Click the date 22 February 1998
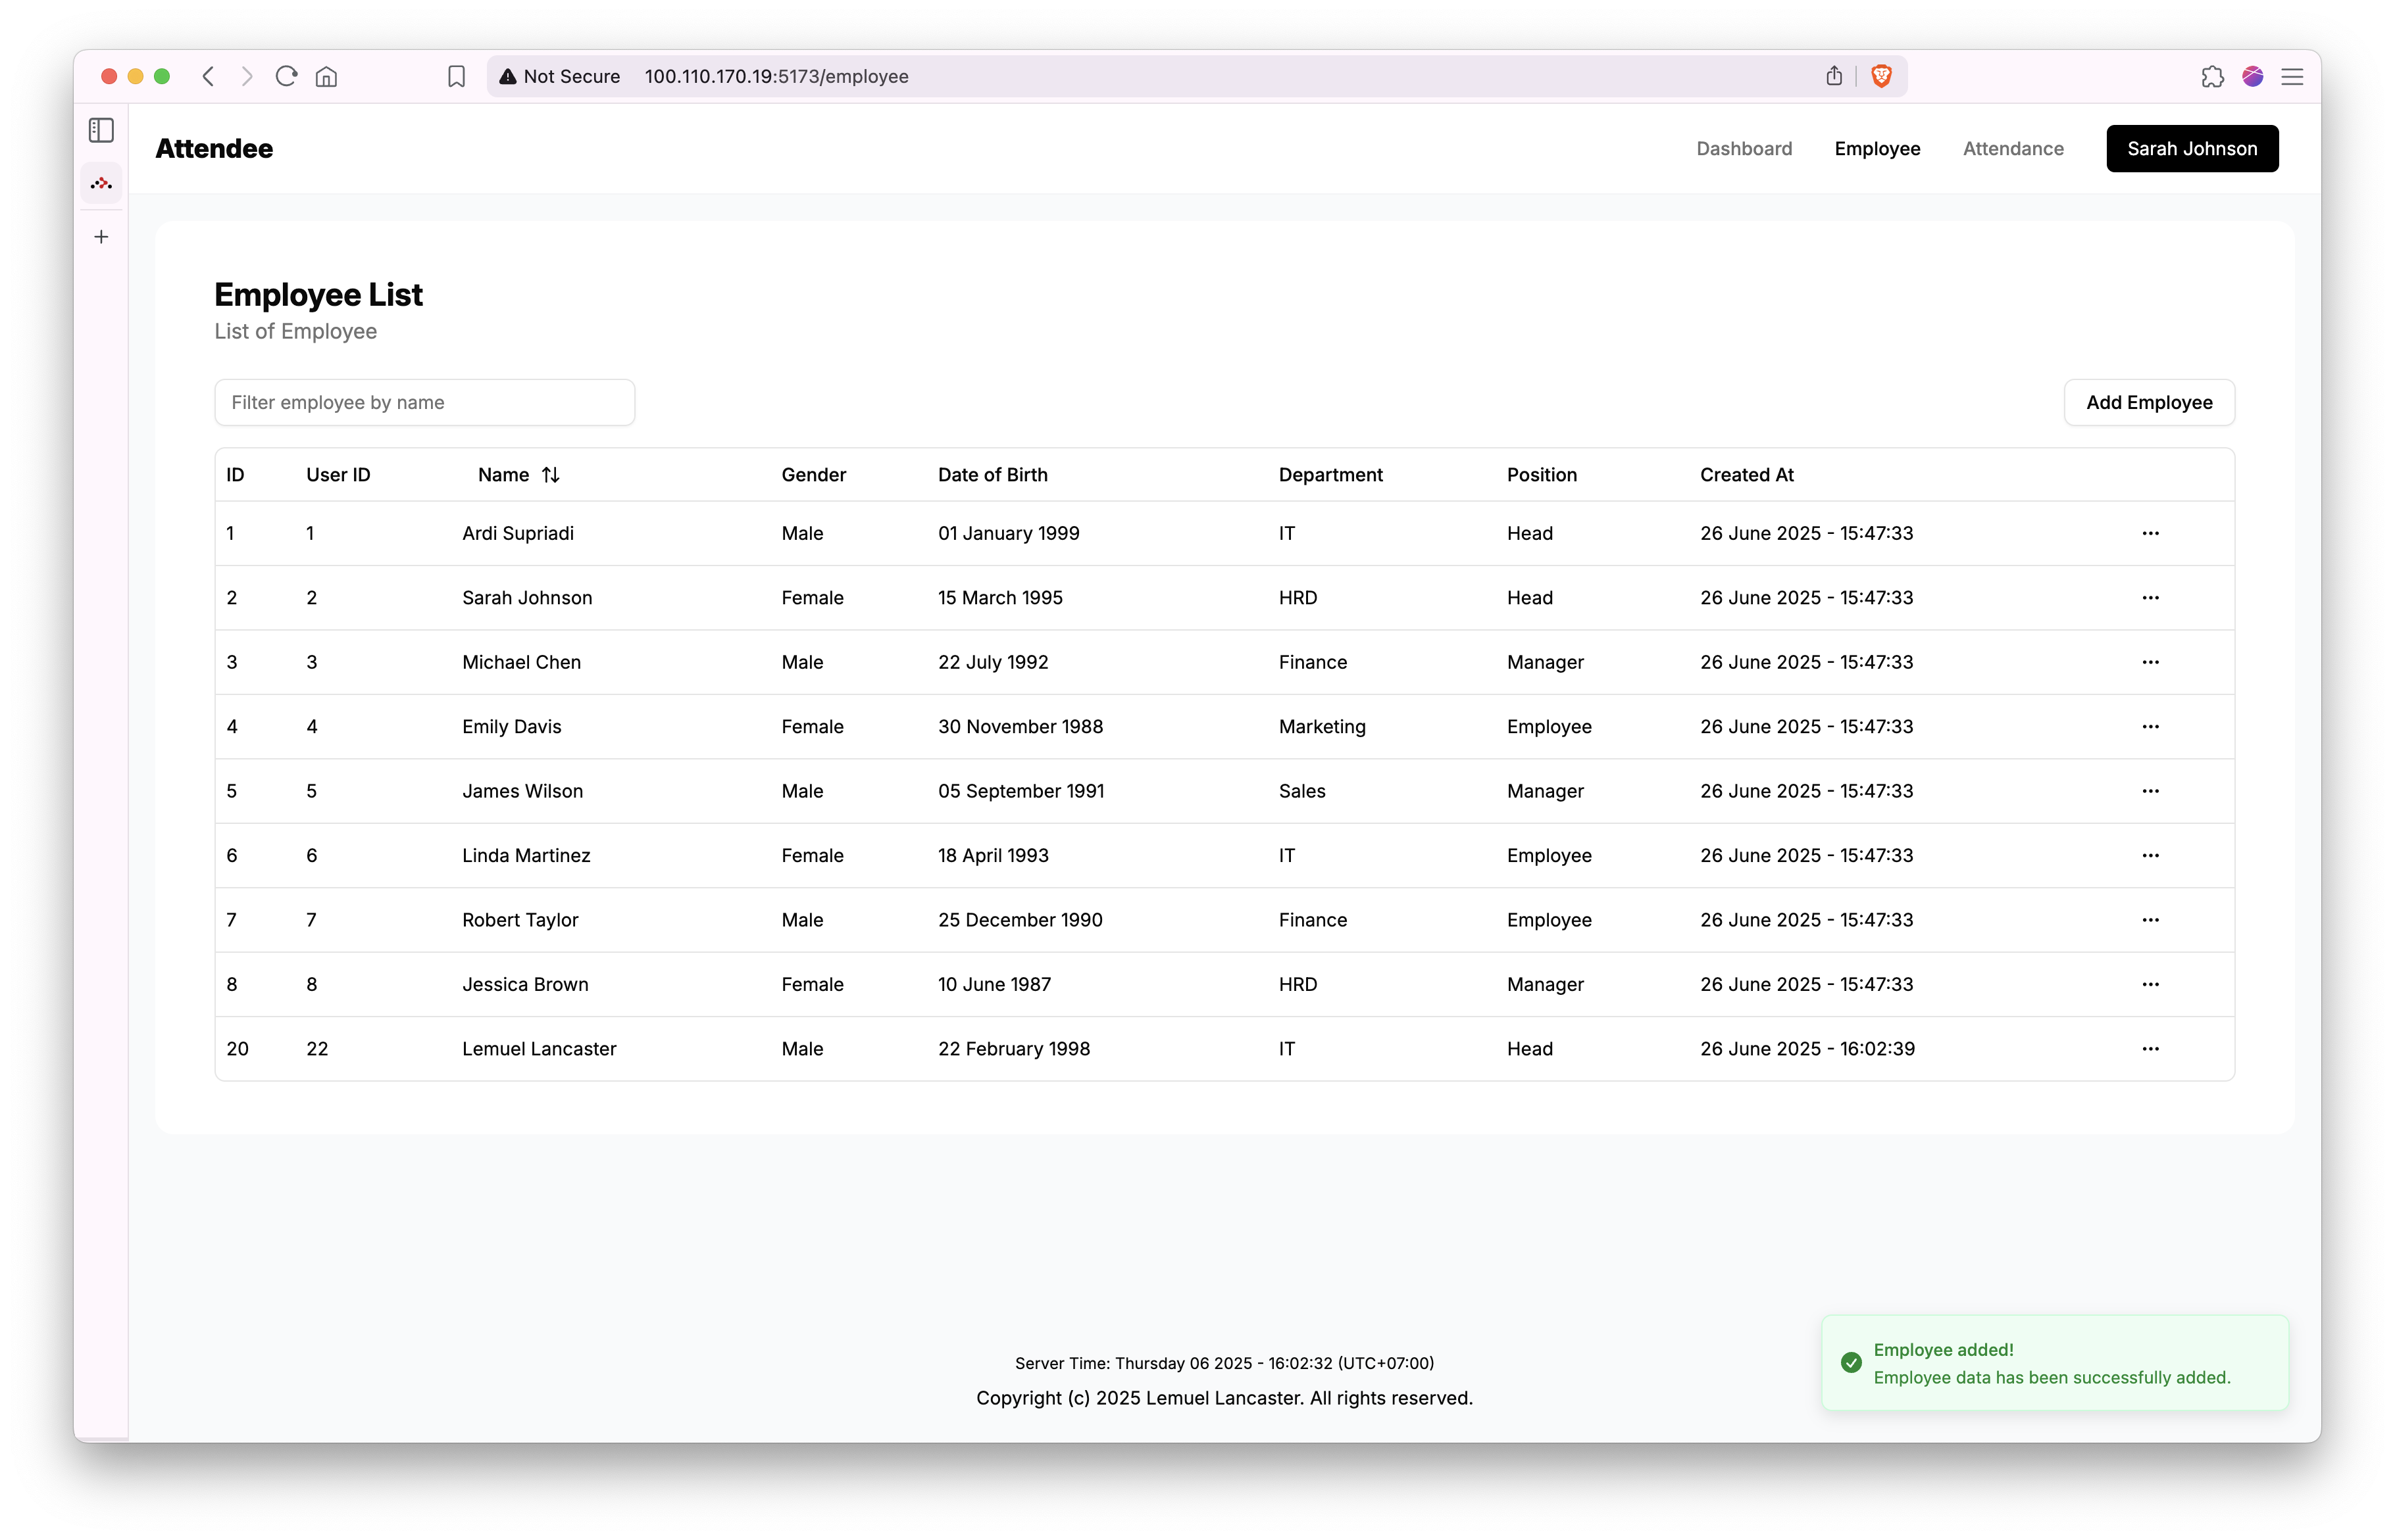The image size is (2395, 1540). [1013, 1049]
